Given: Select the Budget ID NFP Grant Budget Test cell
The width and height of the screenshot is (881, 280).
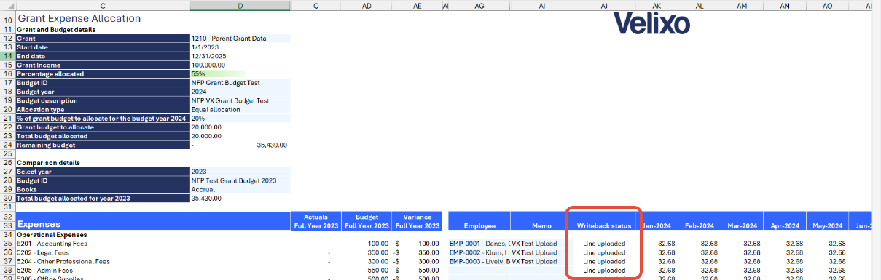Looking at the screenshot, I should click(240, 83).
